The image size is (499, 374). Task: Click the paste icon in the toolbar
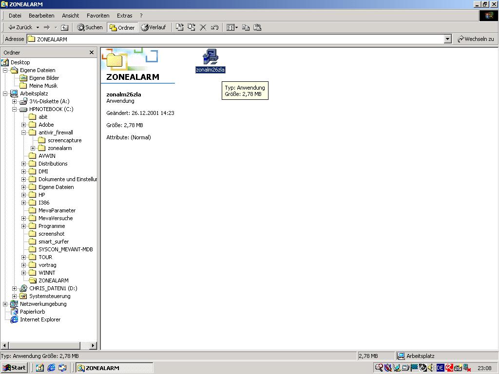tap(257, 27)
